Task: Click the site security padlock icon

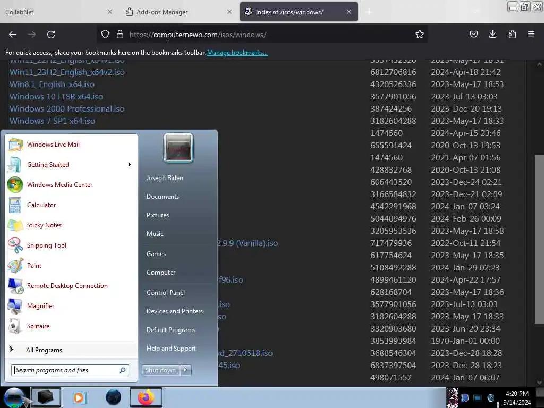Action: pos(120,35)
